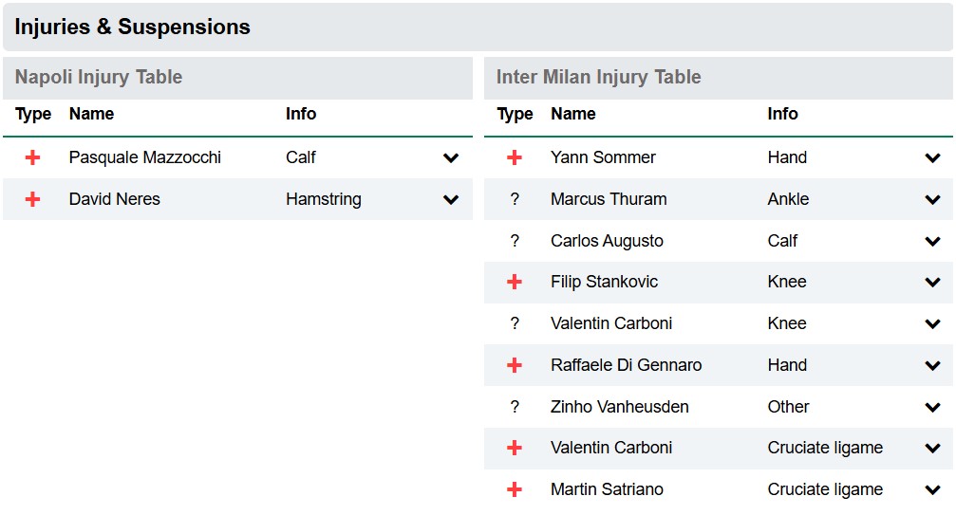The image size is (956, 515).
Task: Click the question mark icon beside Marcus Thuram
Action: coord(515,199)
